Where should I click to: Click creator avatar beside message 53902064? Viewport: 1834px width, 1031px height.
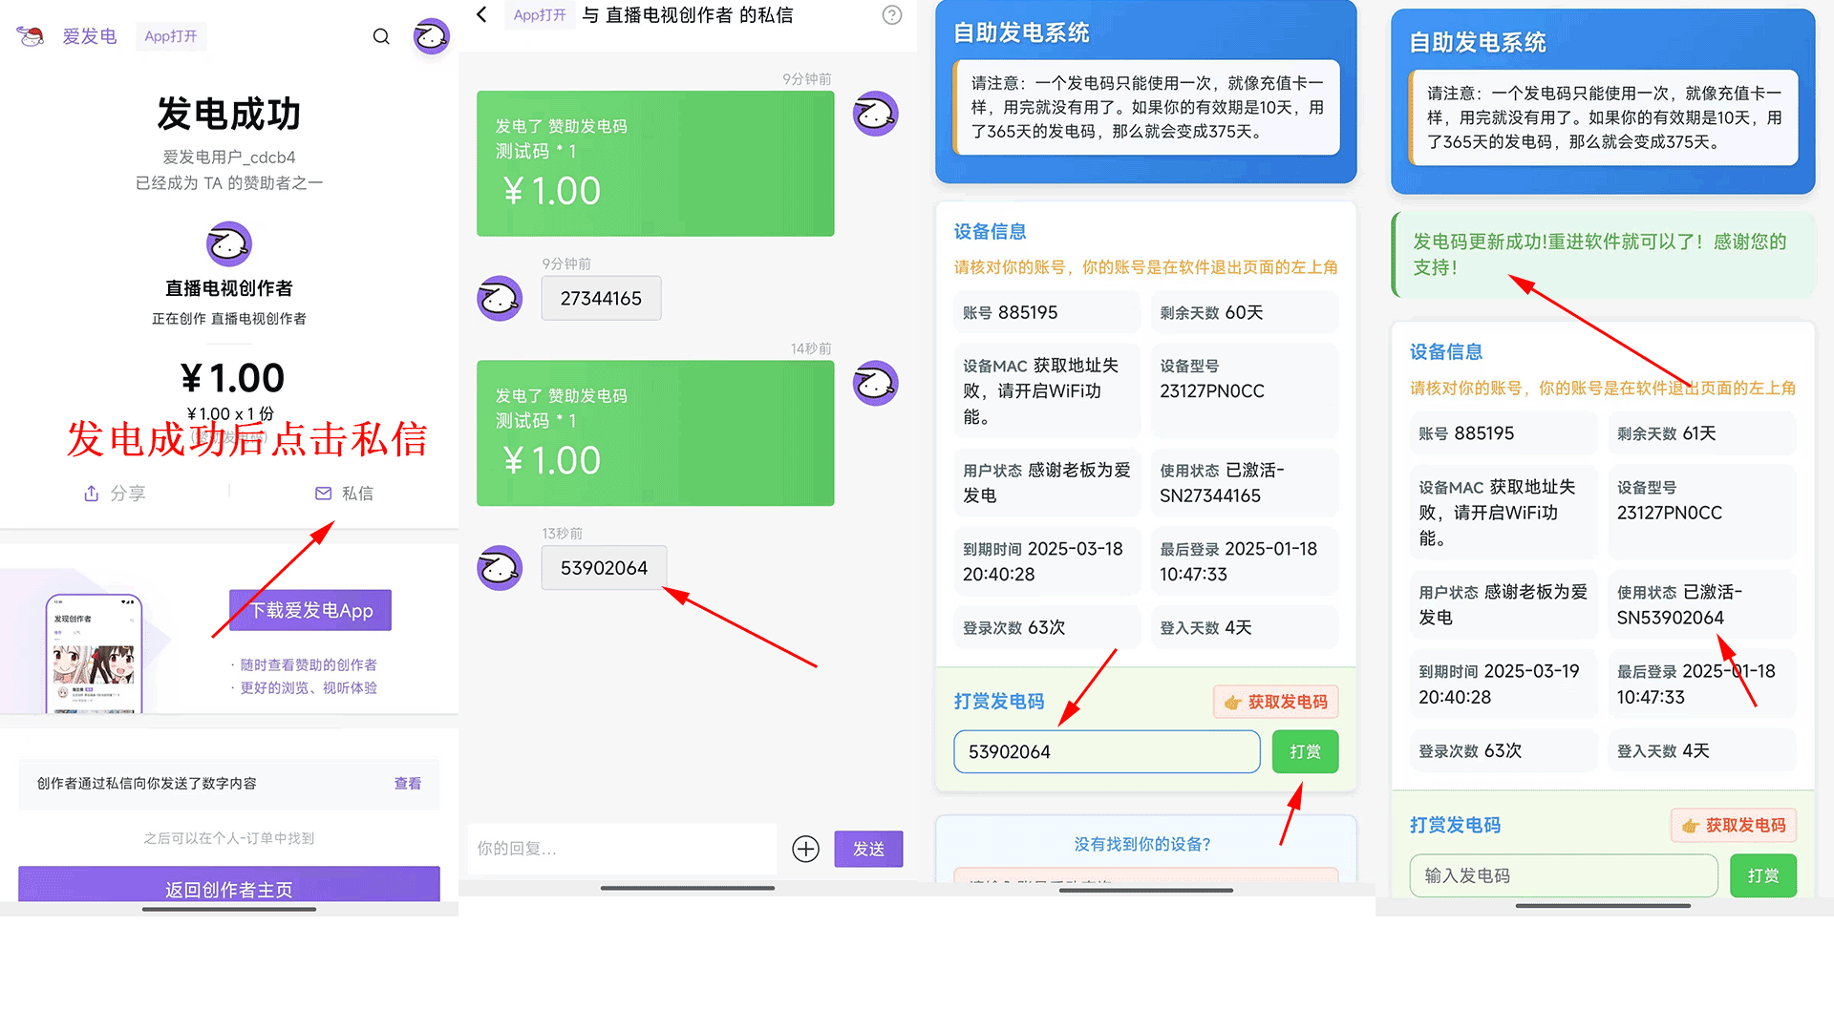coord(500,568)
